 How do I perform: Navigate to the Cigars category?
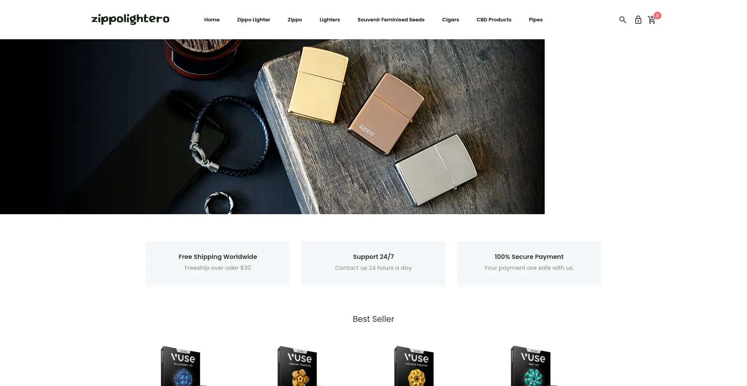(451, 20)
